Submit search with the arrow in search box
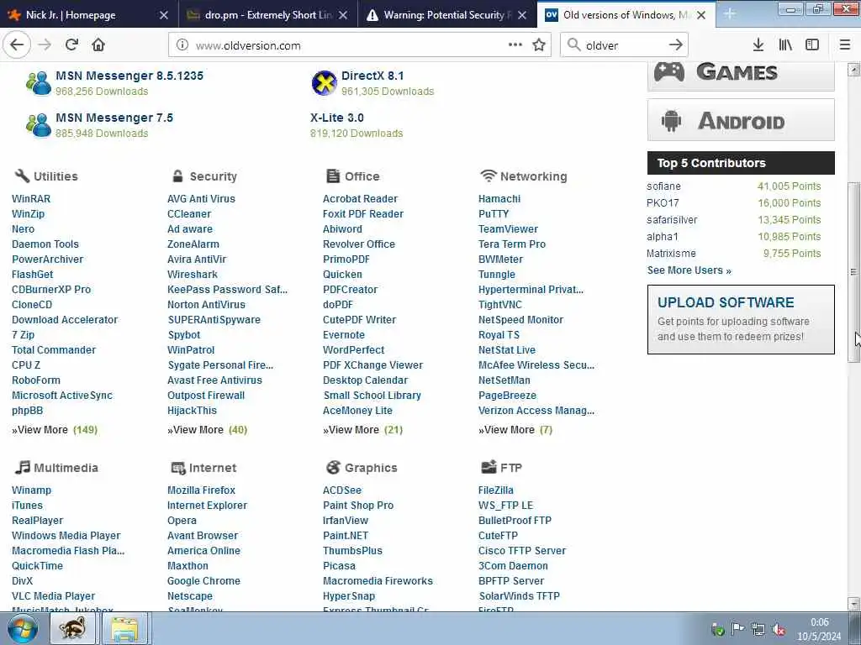The width and height of the screenshot is (861, 645). click(676, 45)
